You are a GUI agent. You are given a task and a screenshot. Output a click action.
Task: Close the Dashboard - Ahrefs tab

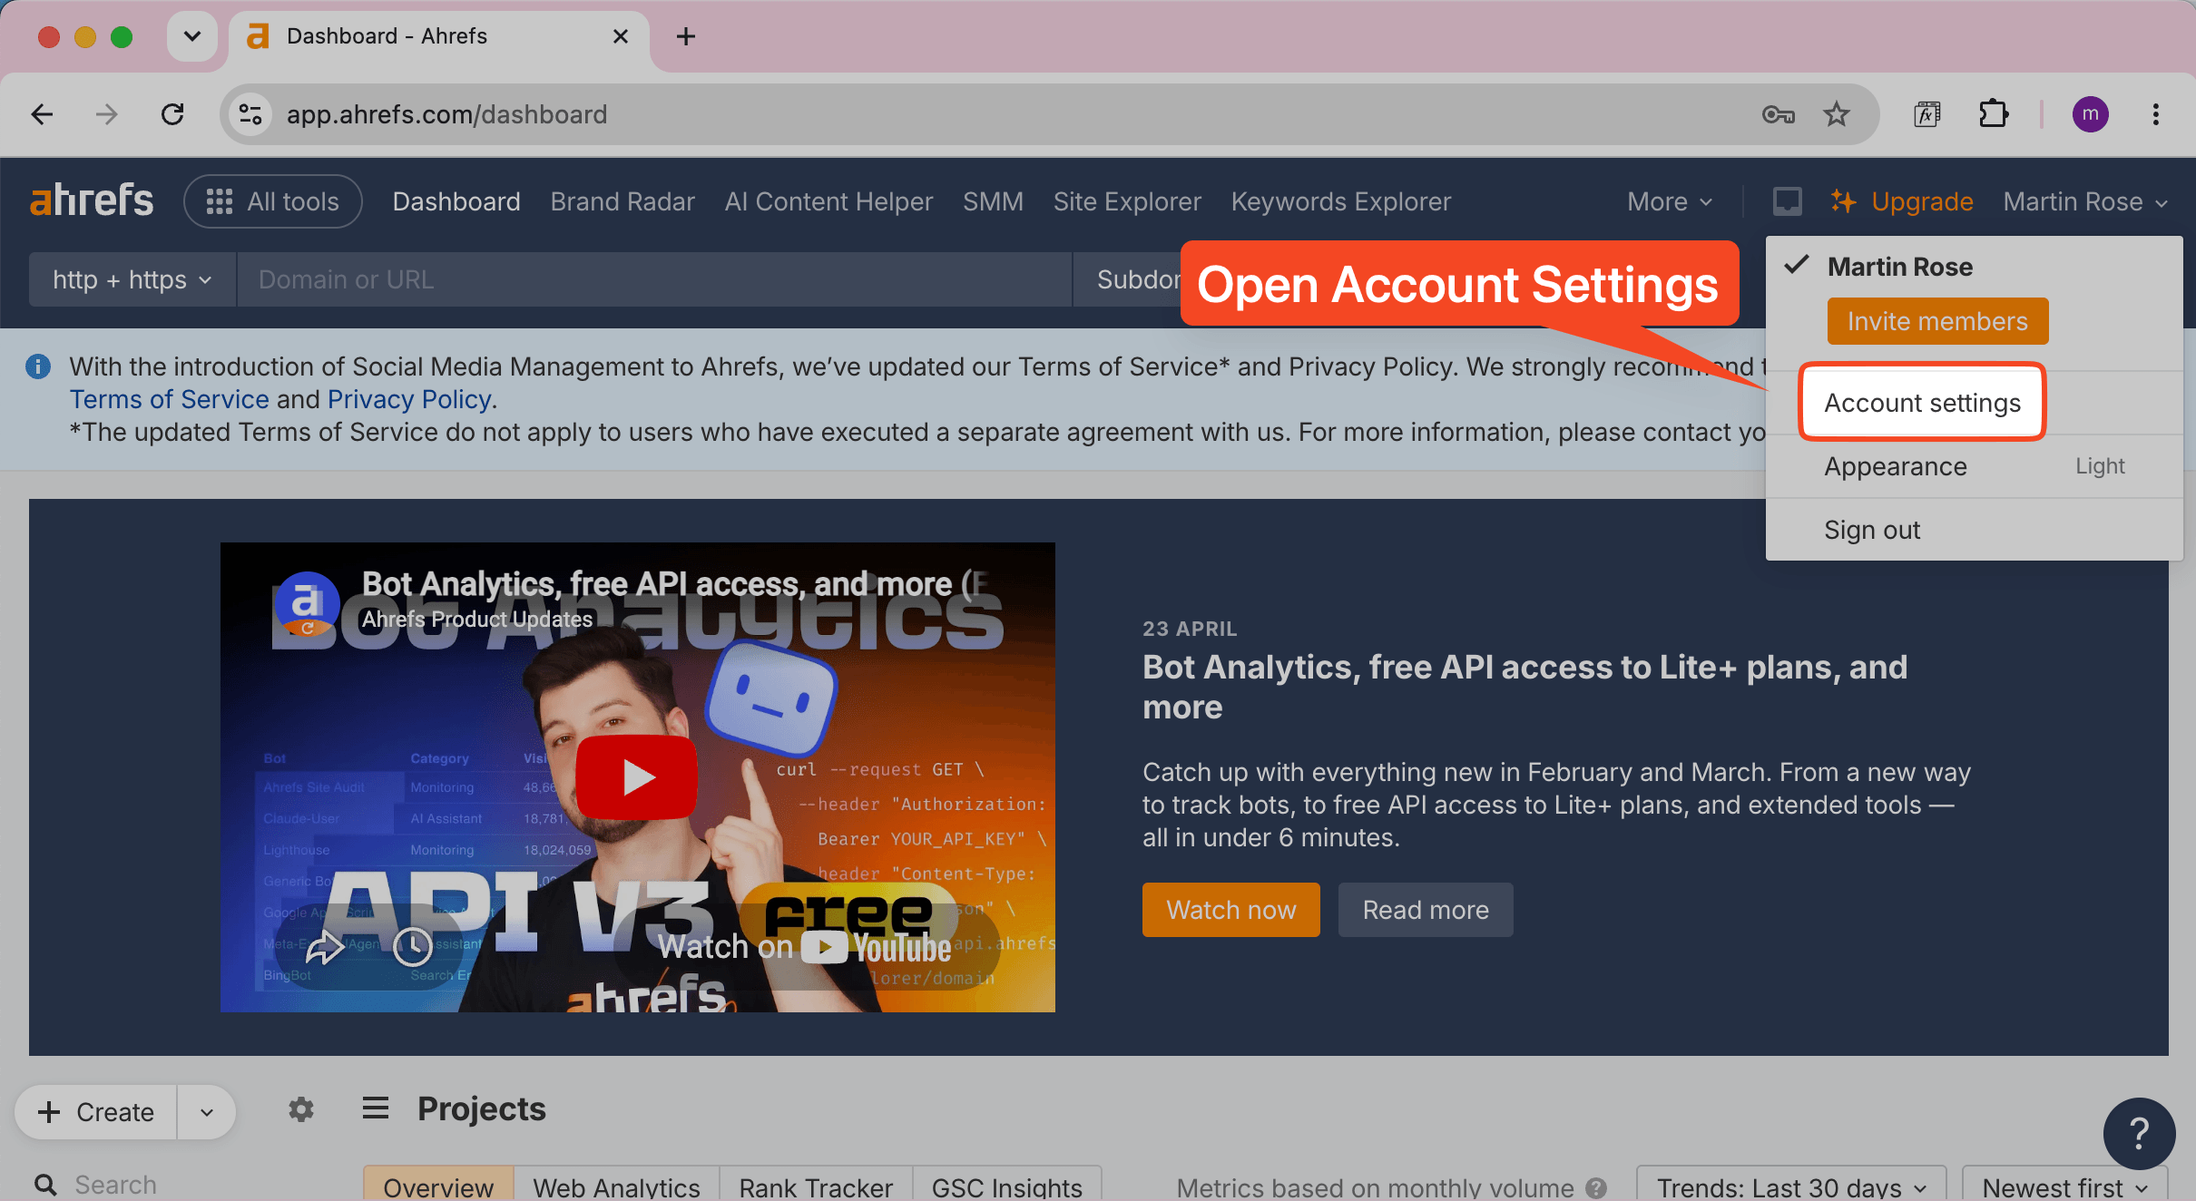coord(621,36)
